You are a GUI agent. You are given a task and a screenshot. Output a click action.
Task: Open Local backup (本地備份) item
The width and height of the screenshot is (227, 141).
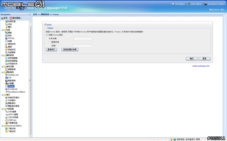click(10, 100)
